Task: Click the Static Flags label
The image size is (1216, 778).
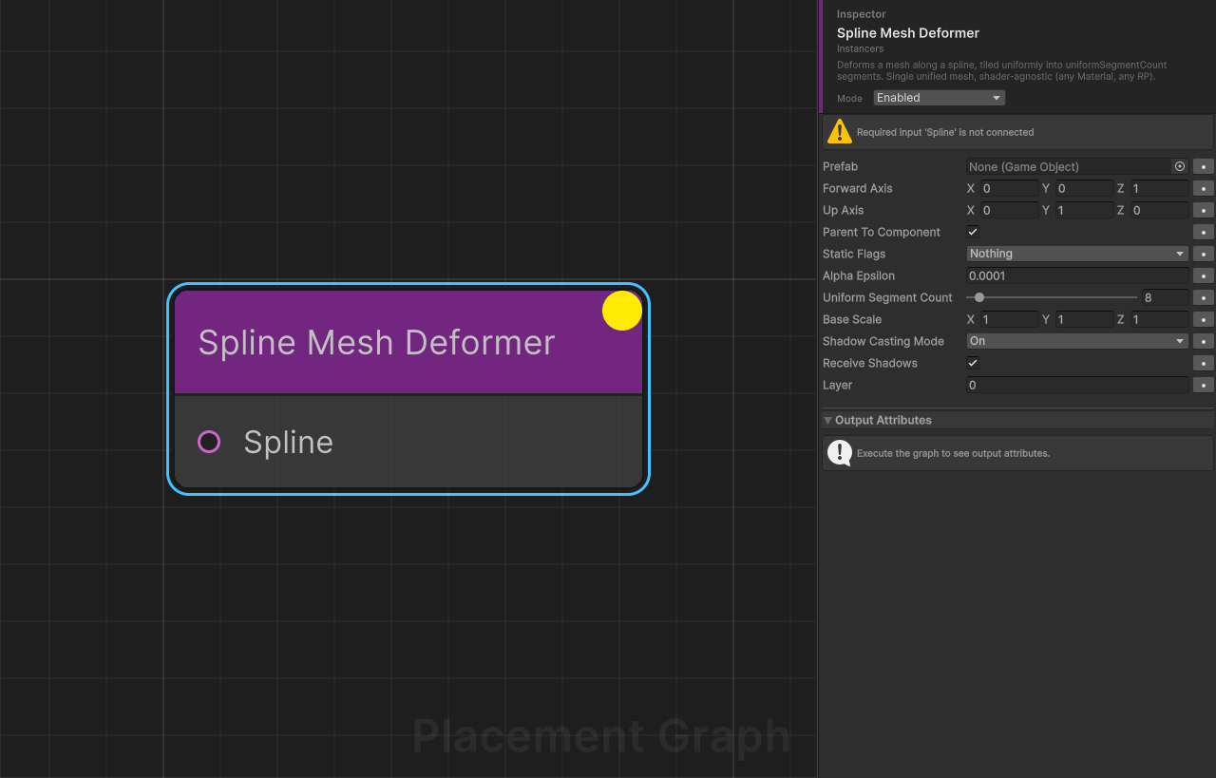Action: [x=854, y=254]
